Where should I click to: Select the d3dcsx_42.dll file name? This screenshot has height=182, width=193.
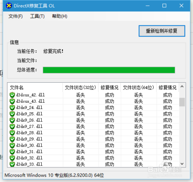pos(30,95)
